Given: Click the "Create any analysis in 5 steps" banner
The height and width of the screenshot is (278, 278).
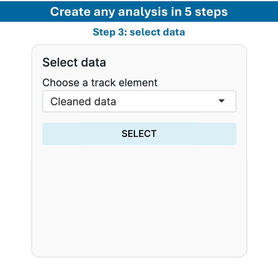Looking at the screenshot, I should (139, 11).
